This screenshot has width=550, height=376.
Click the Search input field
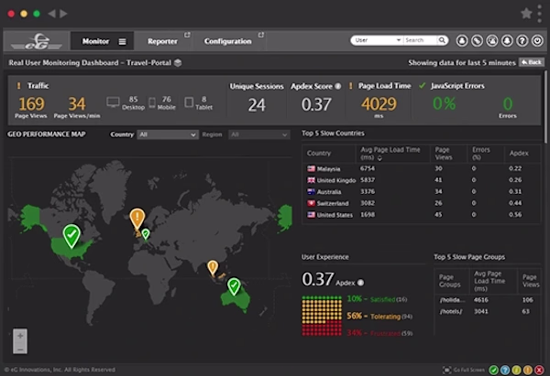click(420, 40)
